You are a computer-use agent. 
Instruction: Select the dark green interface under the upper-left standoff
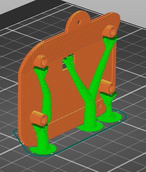tap(41, 68)
